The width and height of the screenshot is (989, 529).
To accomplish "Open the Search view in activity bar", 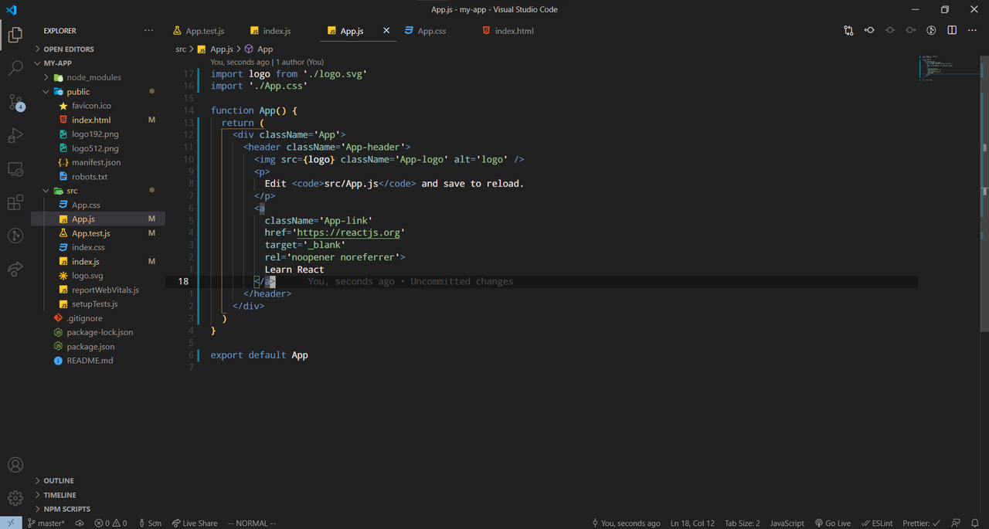I will click(x=15, y=68).
